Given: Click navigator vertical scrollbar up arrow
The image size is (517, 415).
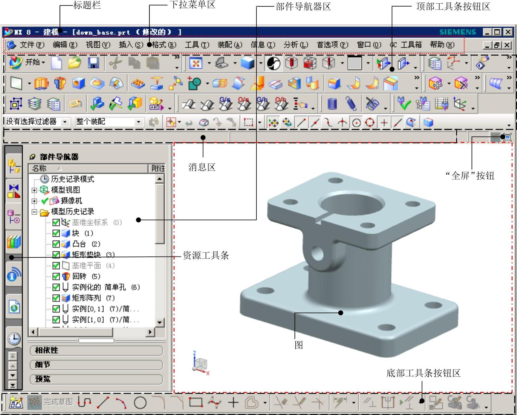Looking at the screenshot, I should click(160, 179).
